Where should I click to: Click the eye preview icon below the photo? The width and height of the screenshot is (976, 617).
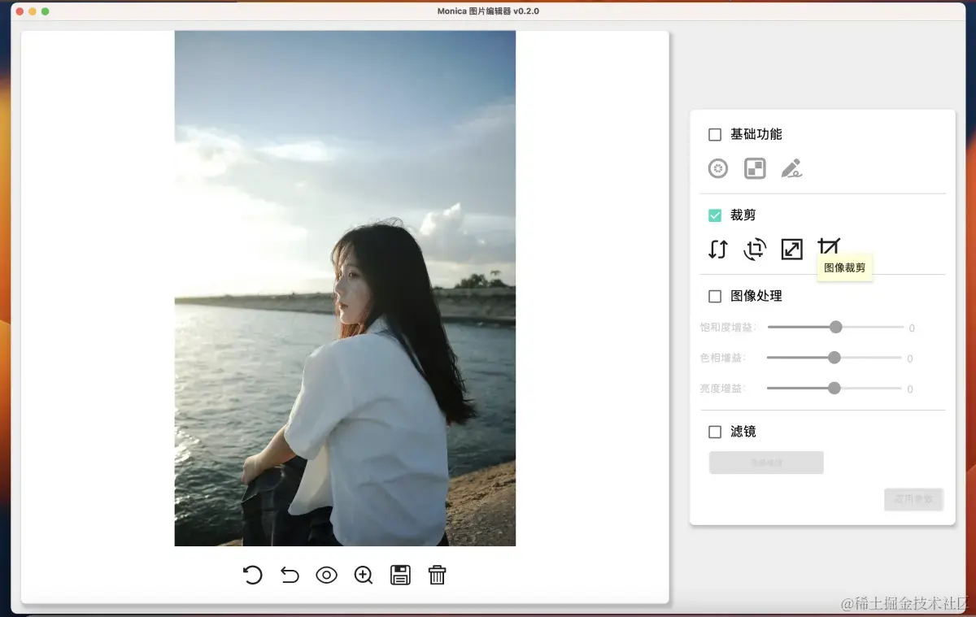coord(326,576)
